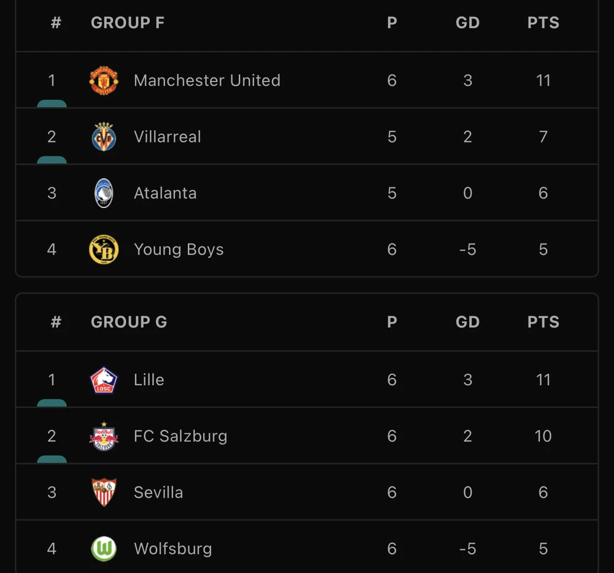Click the Young Boys club crest
The height and width of the screenshot is (573, 614).
tap(104, 250)
